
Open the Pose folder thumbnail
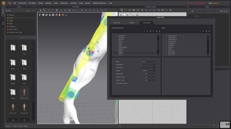tap(24, 63)
